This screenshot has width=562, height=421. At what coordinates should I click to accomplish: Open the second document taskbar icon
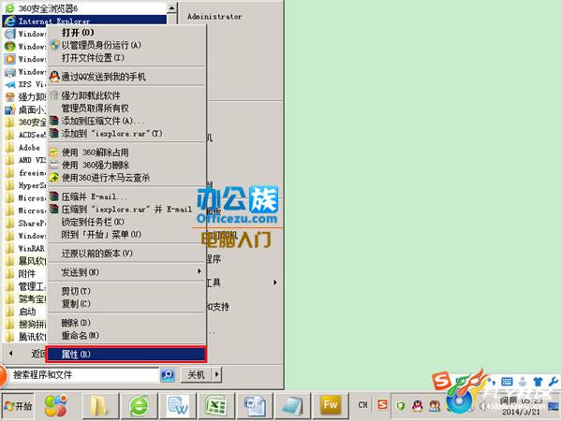coord(255,406)
